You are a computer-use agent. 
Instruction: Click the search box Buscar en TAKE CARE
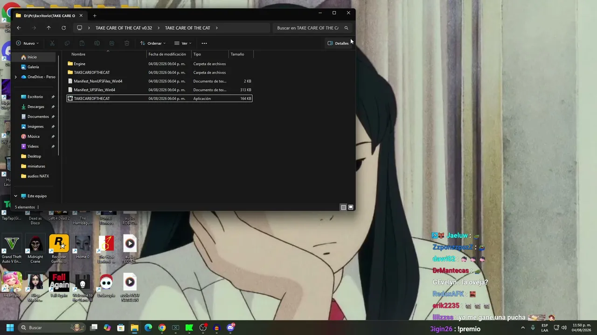point(312,28)
